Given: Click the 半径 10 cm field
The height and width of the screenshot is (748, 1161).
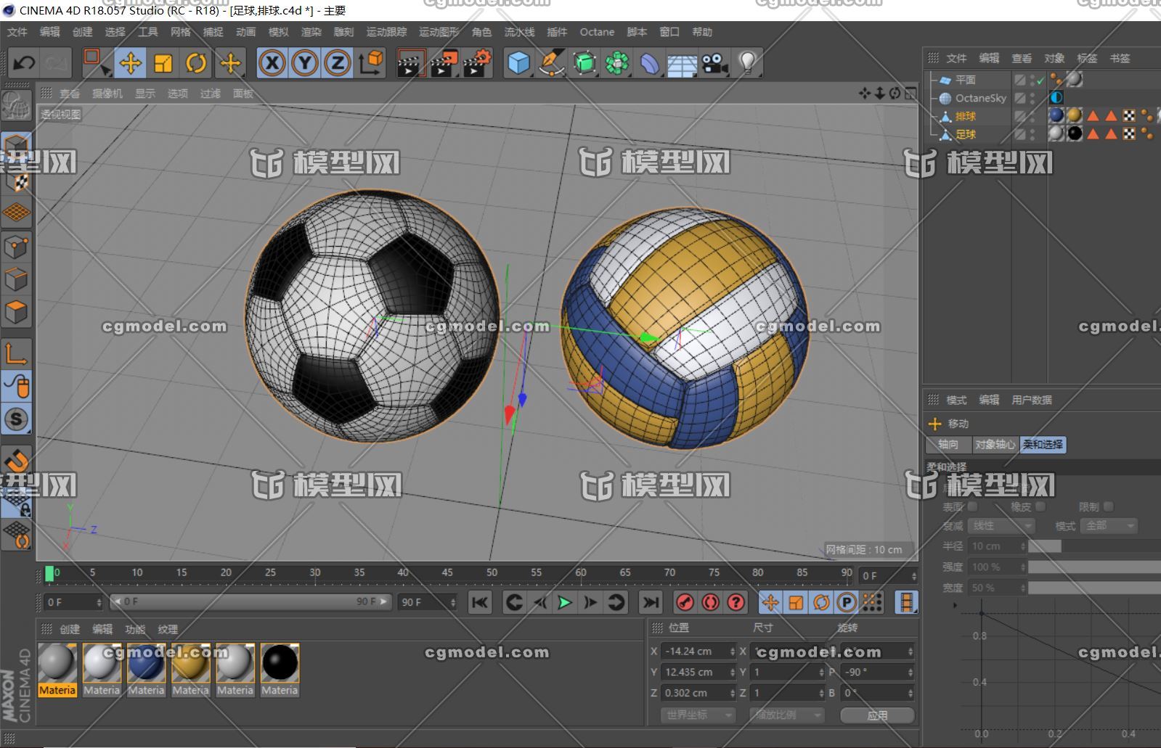Looking at the screenshot, I should (x=998, y=546).
